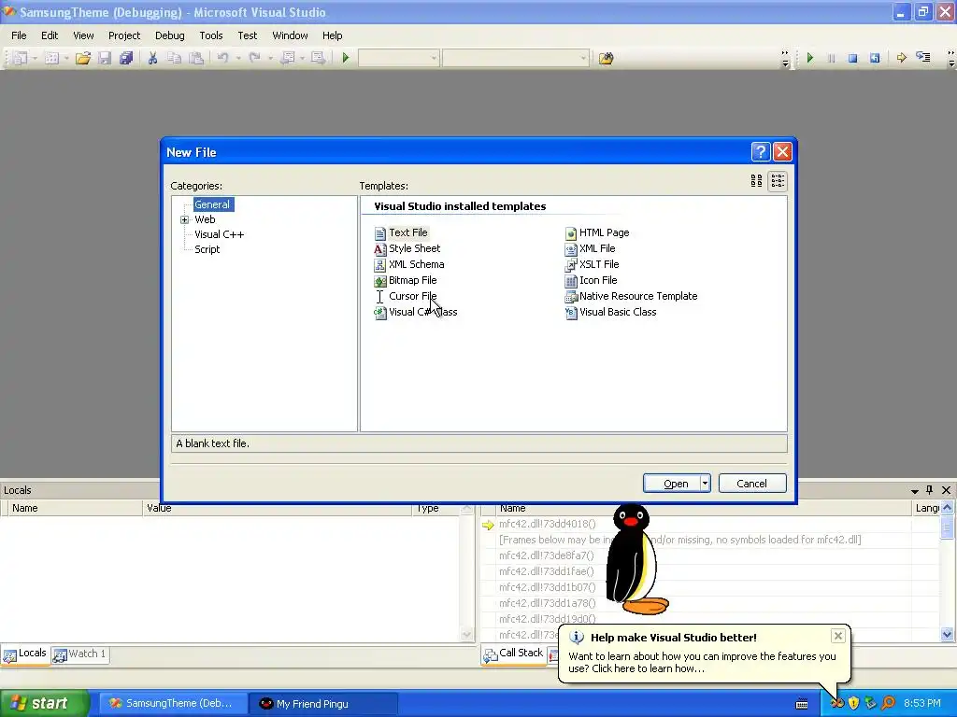Image resolution: width=957 pixels, height=717 pixels.
Task: Open the solution configurations combo box
Action: point(398,58)
